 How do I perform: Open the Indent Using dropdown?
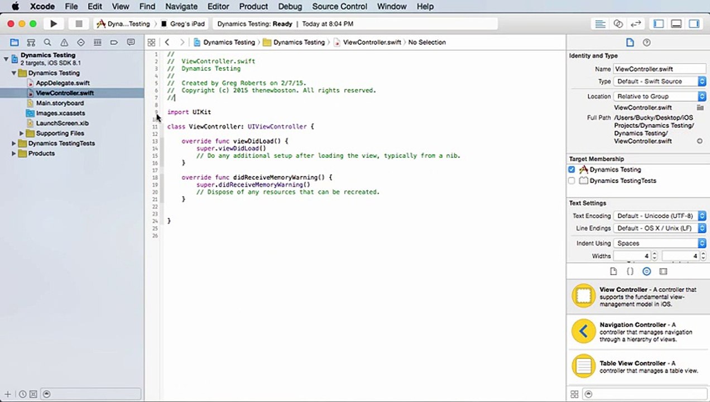pyautogui.click(x=660, y=243)
